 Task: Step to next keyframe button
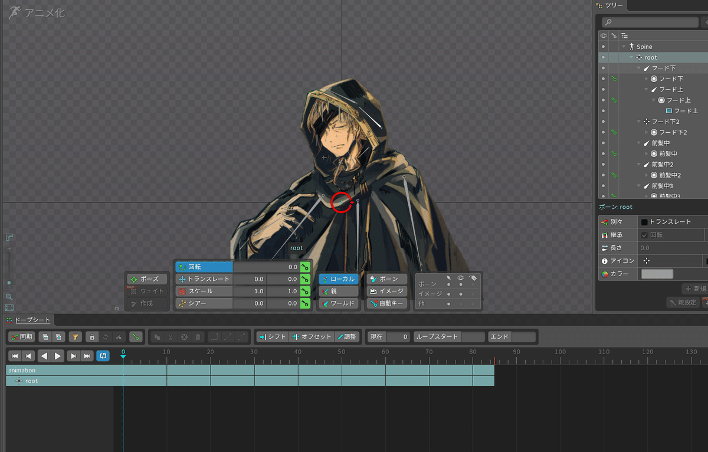click(x=74, y=355)
